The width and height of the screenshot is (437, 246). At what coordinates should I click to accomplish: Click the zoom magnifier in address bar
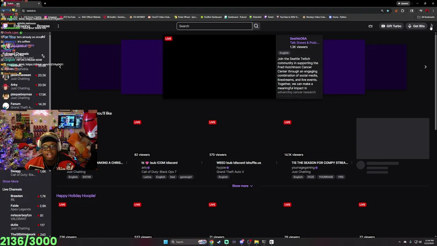coord(382,11)
